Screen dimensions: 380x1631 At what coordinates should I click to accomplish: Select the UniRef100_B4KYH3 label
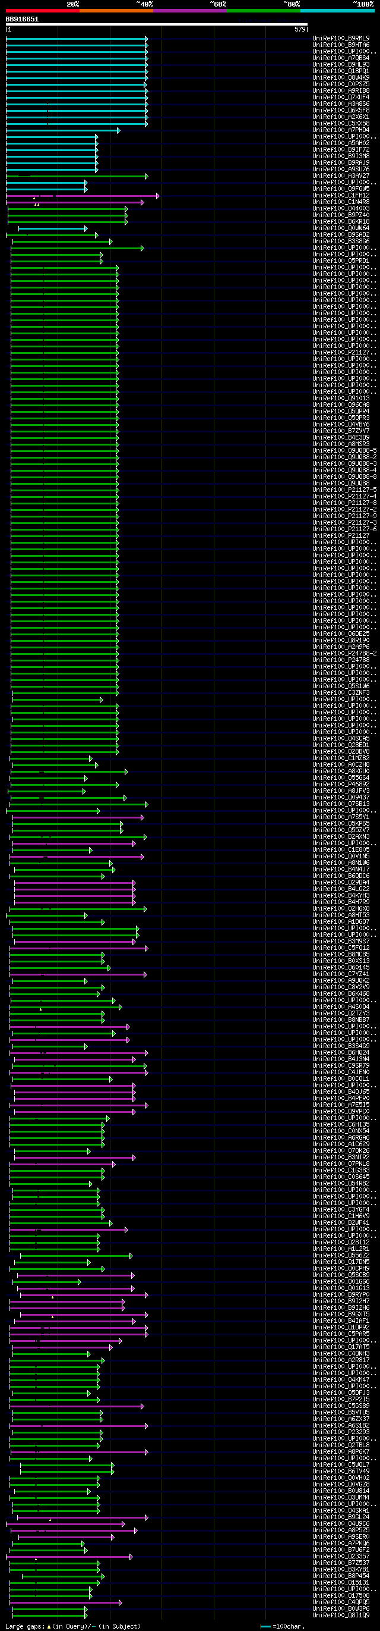coord(341,896)
